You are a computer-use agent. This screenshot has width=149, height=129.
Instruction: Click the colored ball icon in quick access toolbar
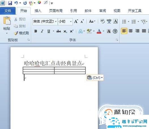pos(39,3)
